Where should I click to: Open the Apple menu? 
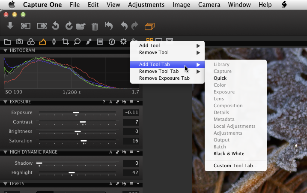click(x=12, y=5)
